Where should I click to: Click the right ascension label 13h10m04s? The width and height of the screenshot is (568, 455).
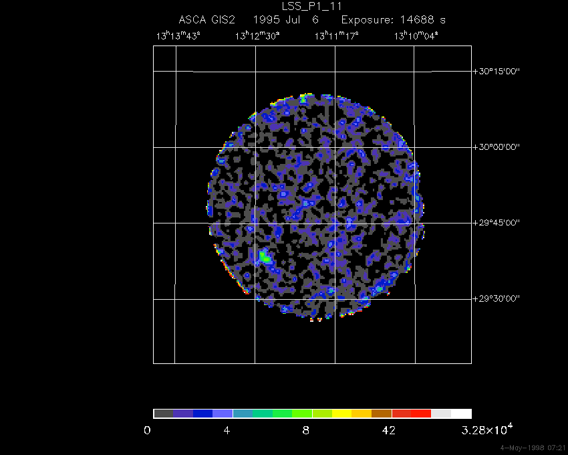click(x=416, y=36)
